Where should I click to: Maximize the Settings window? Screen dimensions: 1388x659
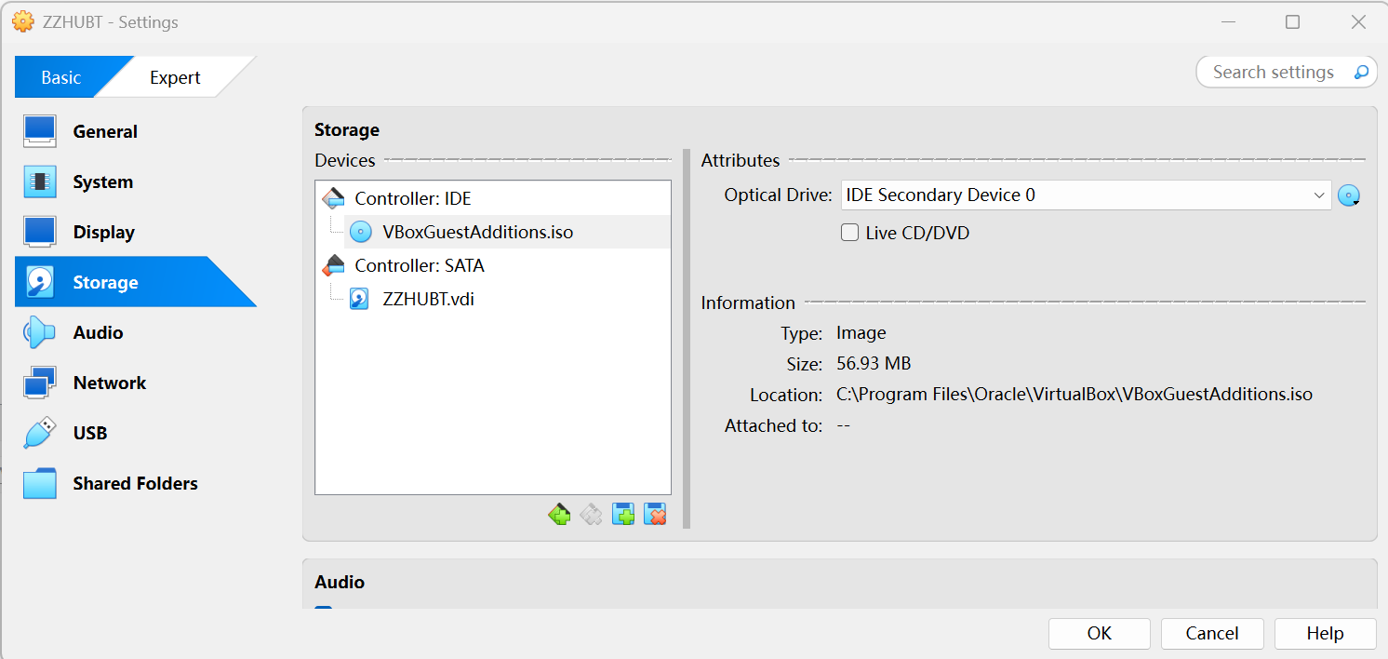(1292, 22)
